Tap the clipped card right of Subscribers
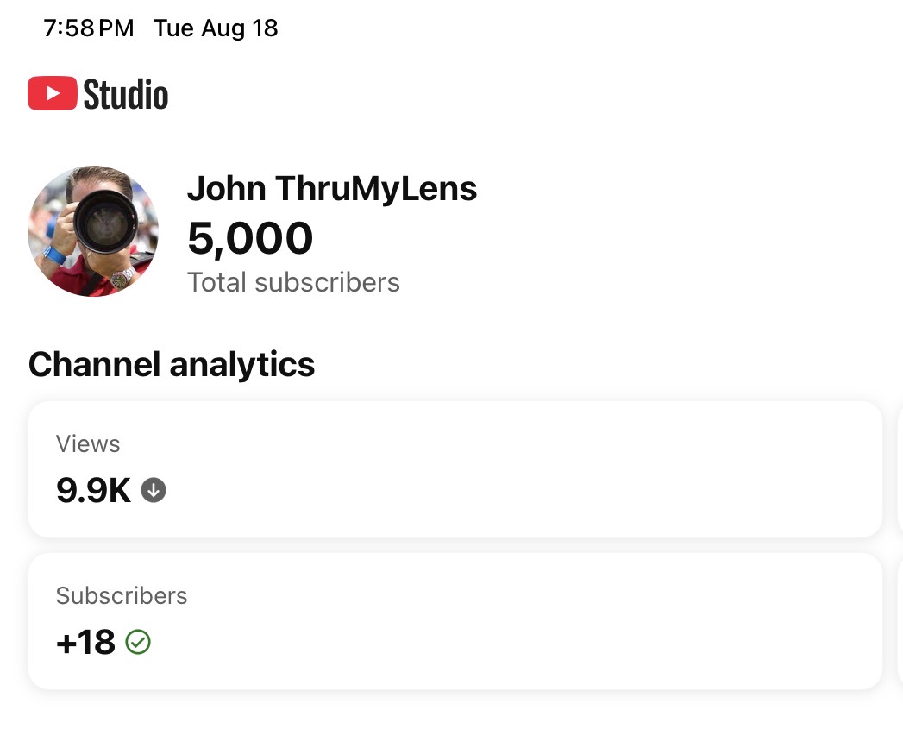 [900, 621]
